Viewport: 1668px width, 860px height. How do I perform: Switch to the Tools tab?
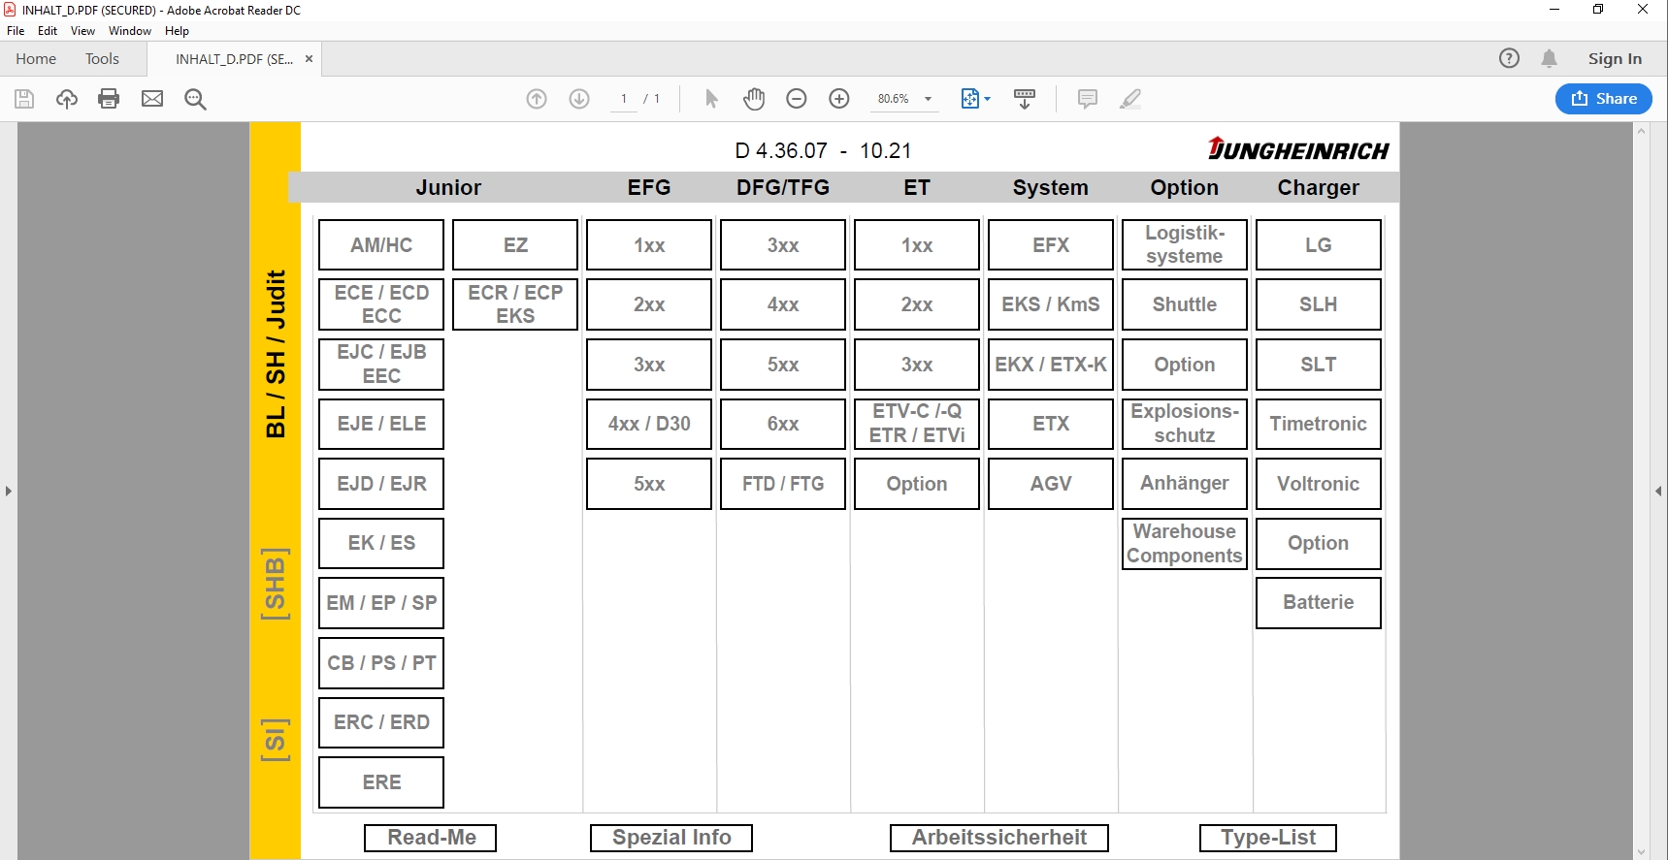point(102,59)
